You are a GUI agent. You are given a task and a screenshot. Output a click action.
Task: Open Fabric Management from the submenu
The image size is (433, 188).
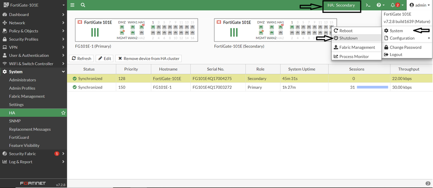pos(356,47)
